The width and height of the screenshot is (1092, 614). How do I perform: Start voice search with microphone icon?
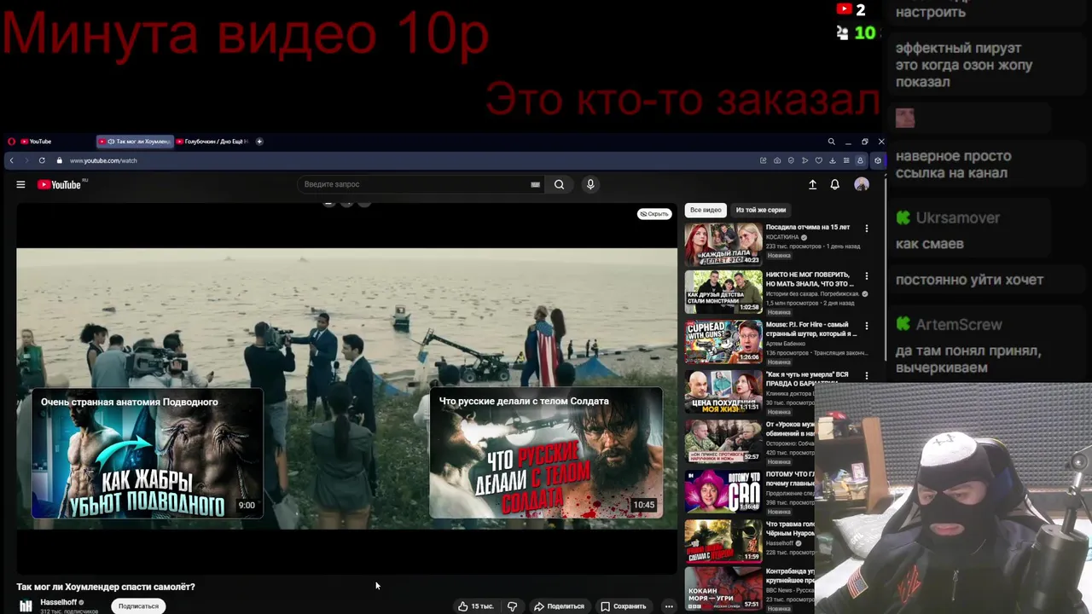(x=590, y=184)
